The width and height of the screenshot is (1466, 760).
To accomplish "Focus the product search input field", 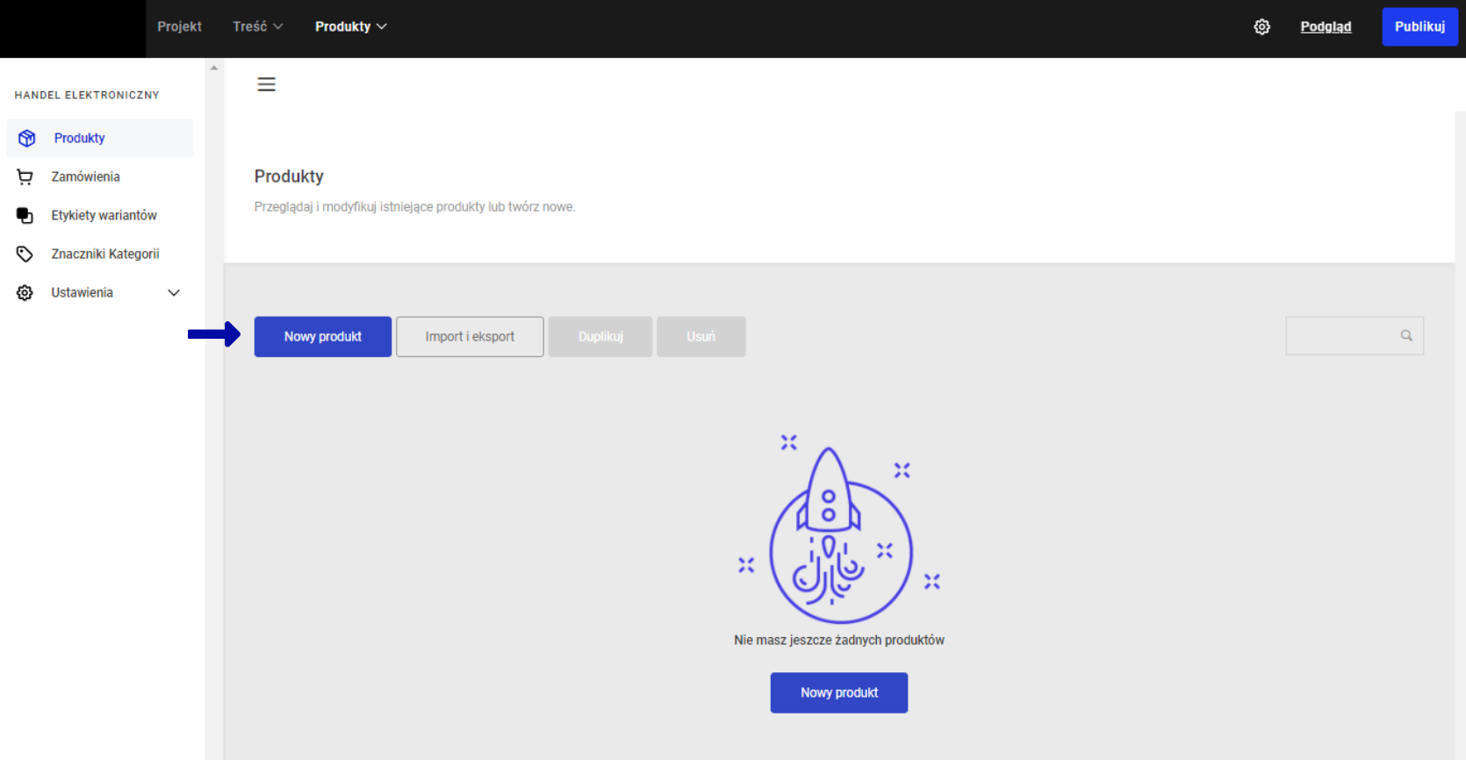I will tap(1355, 336).
